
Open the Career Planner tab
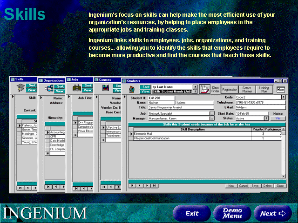coord(247,89)
